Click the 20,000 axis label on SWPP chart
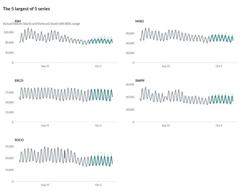 pyautogui.click(x=130, y=110)
